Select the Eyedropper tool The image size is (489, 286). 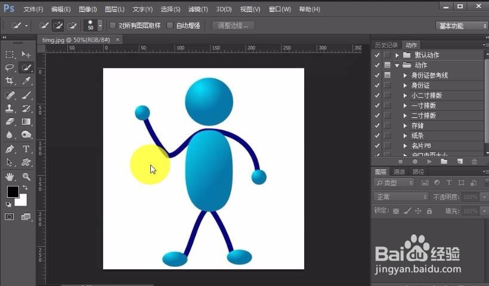(26, 80)
